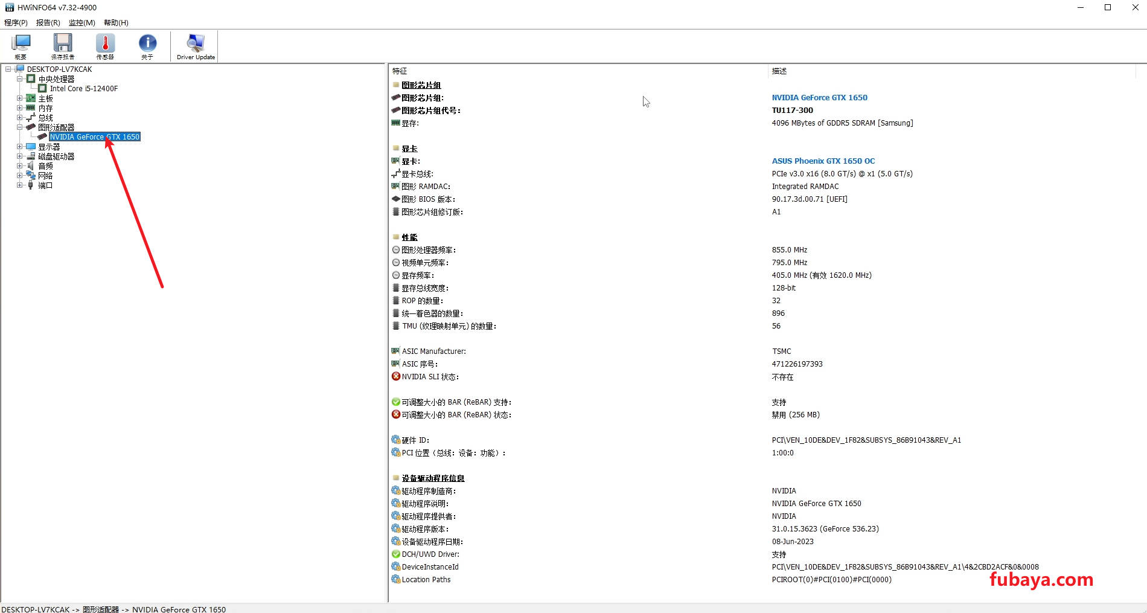Expand the 内存 tree node
The width and height of the screenshot is (1147, 613).
19,108
